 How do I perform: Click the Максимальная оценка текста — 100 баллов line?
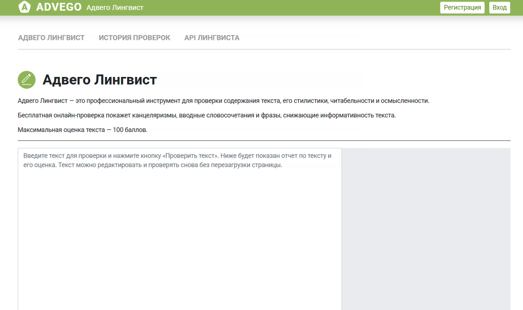click(82, 130)
